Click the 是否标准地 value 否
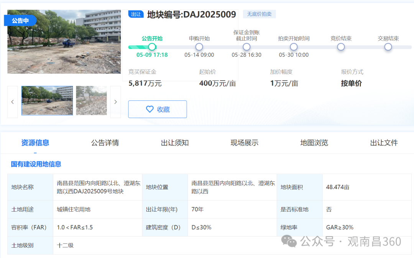 pos(329,209)
